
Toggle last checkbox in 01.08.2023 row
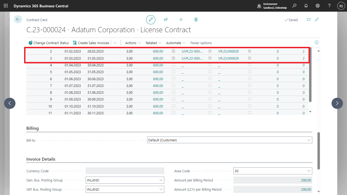(249, 92)
